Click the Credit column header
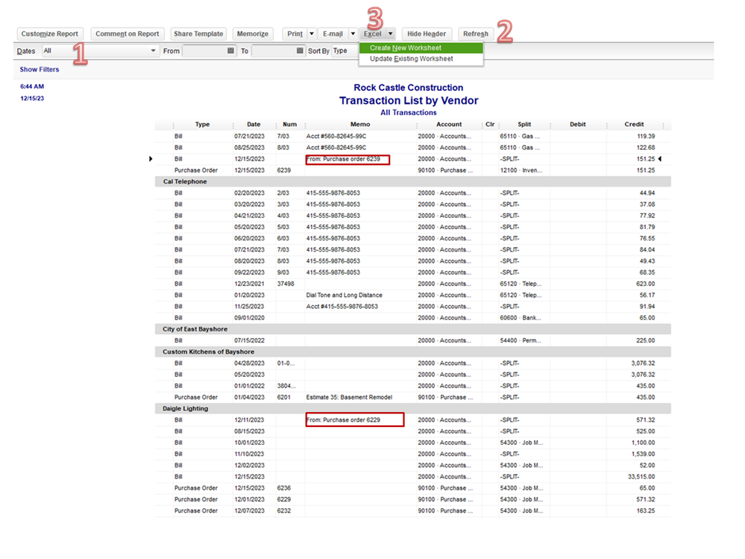Image resolution: width=745 pixels, height=559 pixels. (635, 125)
